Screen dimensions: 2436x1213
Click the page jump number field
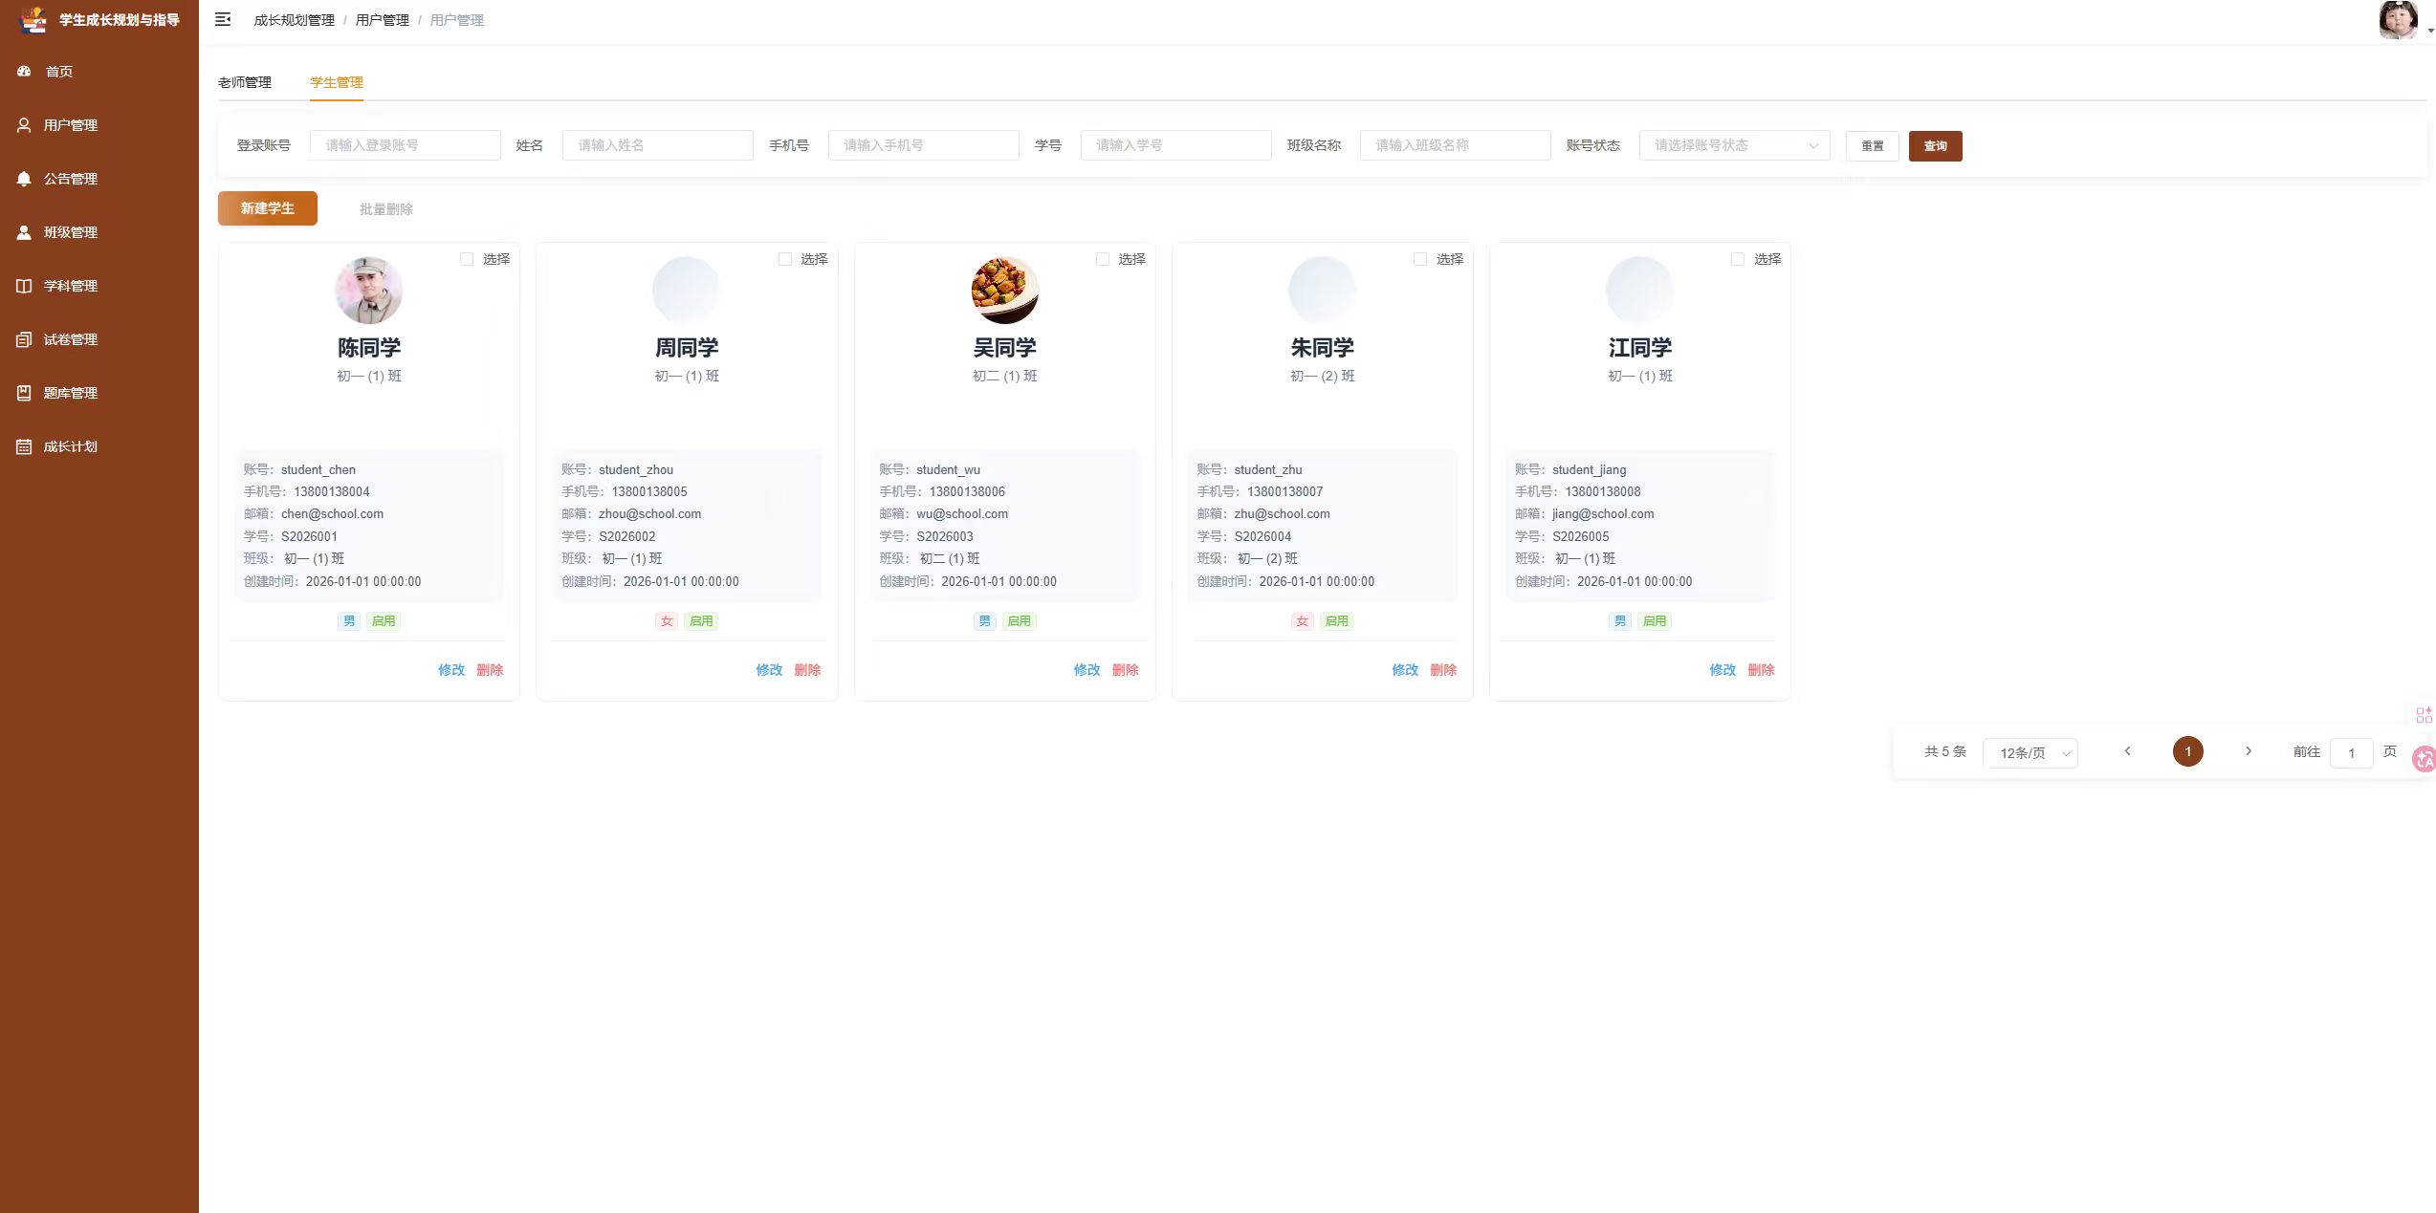pyautogui.click(x=2351, y=753)
